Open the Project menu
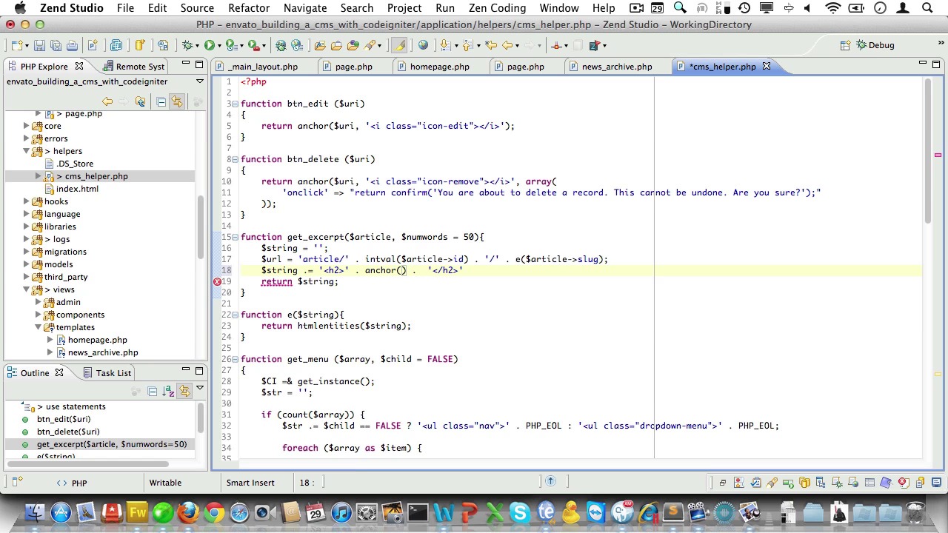Image resolution: width=948 pixels, height=533 pixels. [404, 7]
